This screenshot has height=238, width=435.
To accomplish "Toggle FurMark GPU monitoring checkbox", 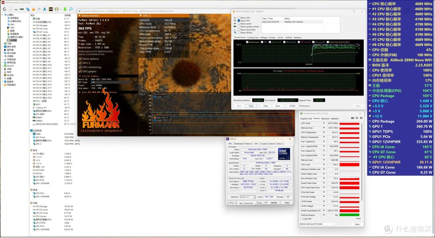I will point(80,67).
